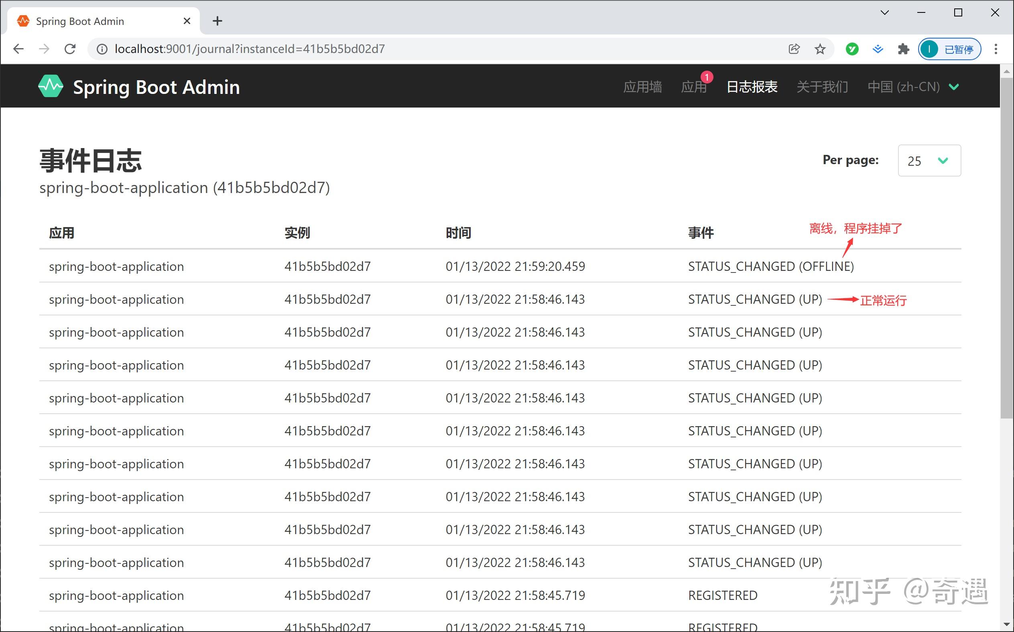1014x632 pixels.
Task: Open the Per page dropdown
Action: click(x=929, y=161)
